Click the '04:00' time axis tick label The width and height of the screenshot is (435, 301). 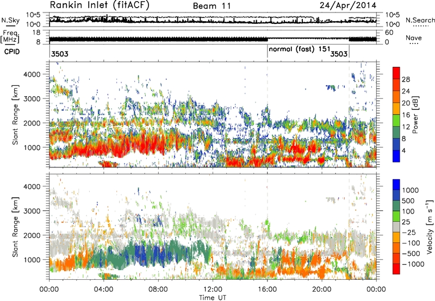103,290
